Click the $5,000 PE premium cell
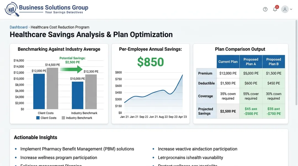This screenshot has height=166, width=298. click(251, 73)
